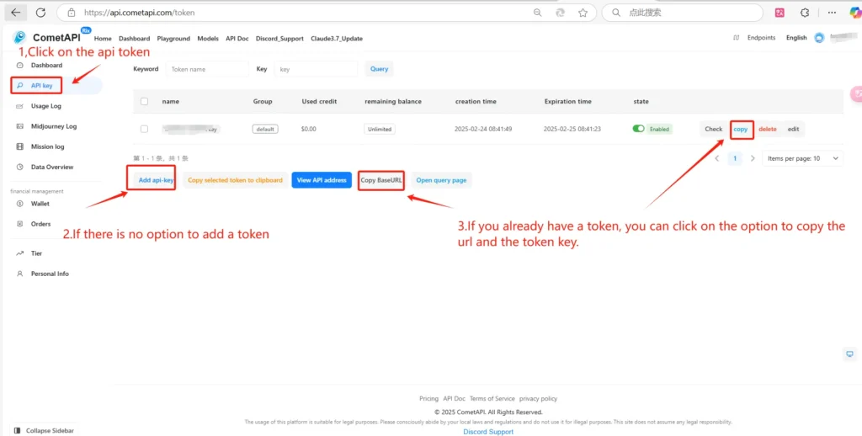The image size is (862, 436).
Task: Tick the checkbox for the token row
Action: click(144, 129)
